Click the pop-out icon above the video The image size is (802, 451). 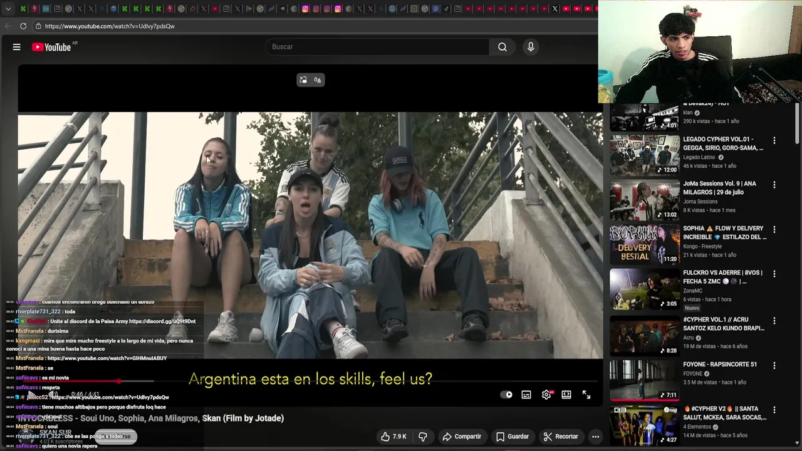(x=303, y=80)
